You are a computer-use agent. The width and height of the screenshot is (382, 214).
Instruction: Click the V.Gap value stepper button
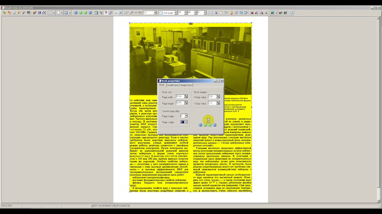coord(218,103)
